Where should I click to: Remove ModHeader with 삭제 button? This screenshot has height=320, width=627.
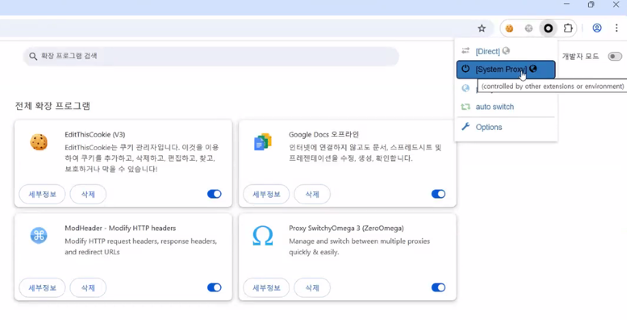[x=88, y=288]
